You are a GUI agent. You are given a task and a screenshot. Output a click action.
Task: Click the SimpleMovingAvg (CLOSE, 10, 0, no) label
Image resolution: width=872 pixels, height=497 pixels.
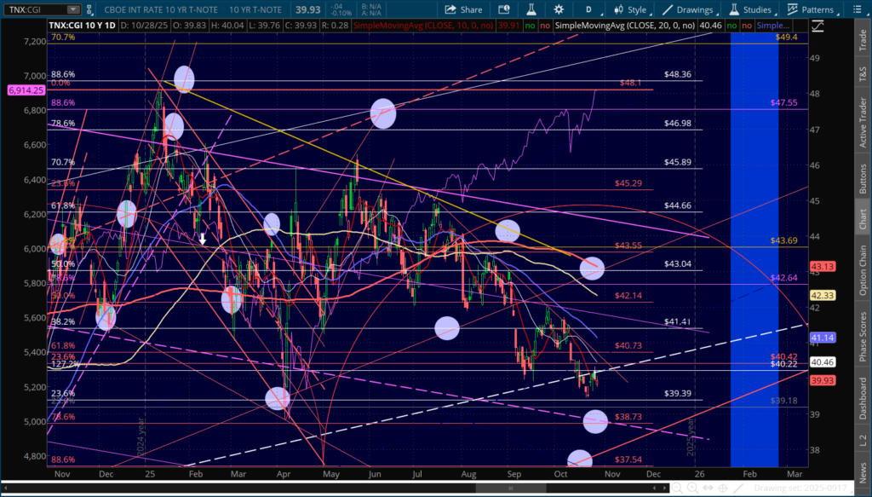[424, 25]
